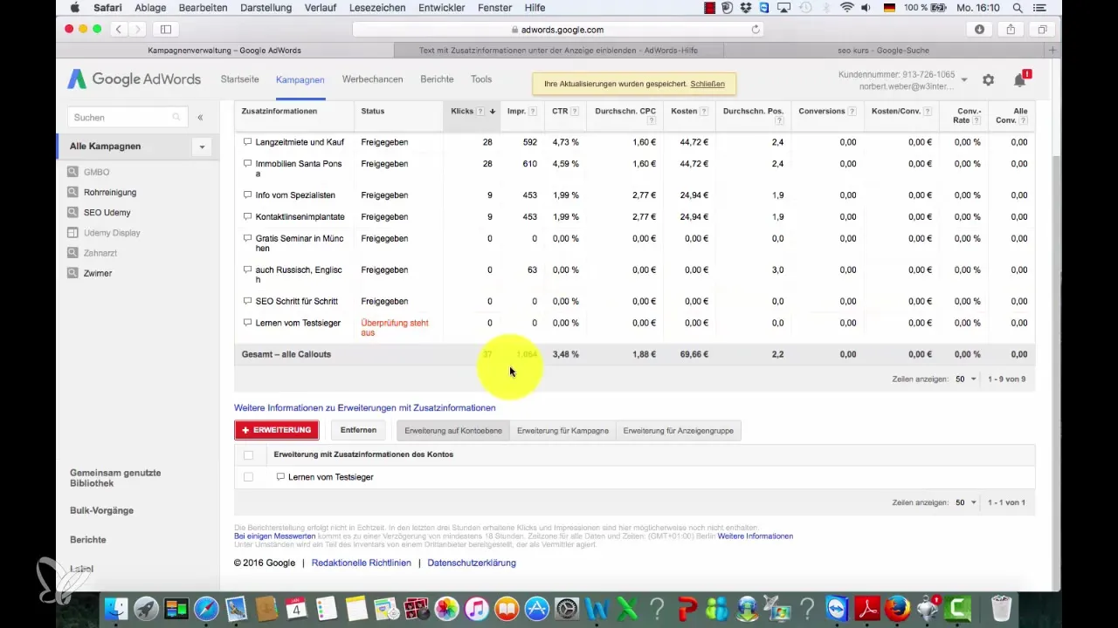The image size is (1118, 628).
Task: Open a new Safari tab with the plus button
Action: coord(1052,51)
